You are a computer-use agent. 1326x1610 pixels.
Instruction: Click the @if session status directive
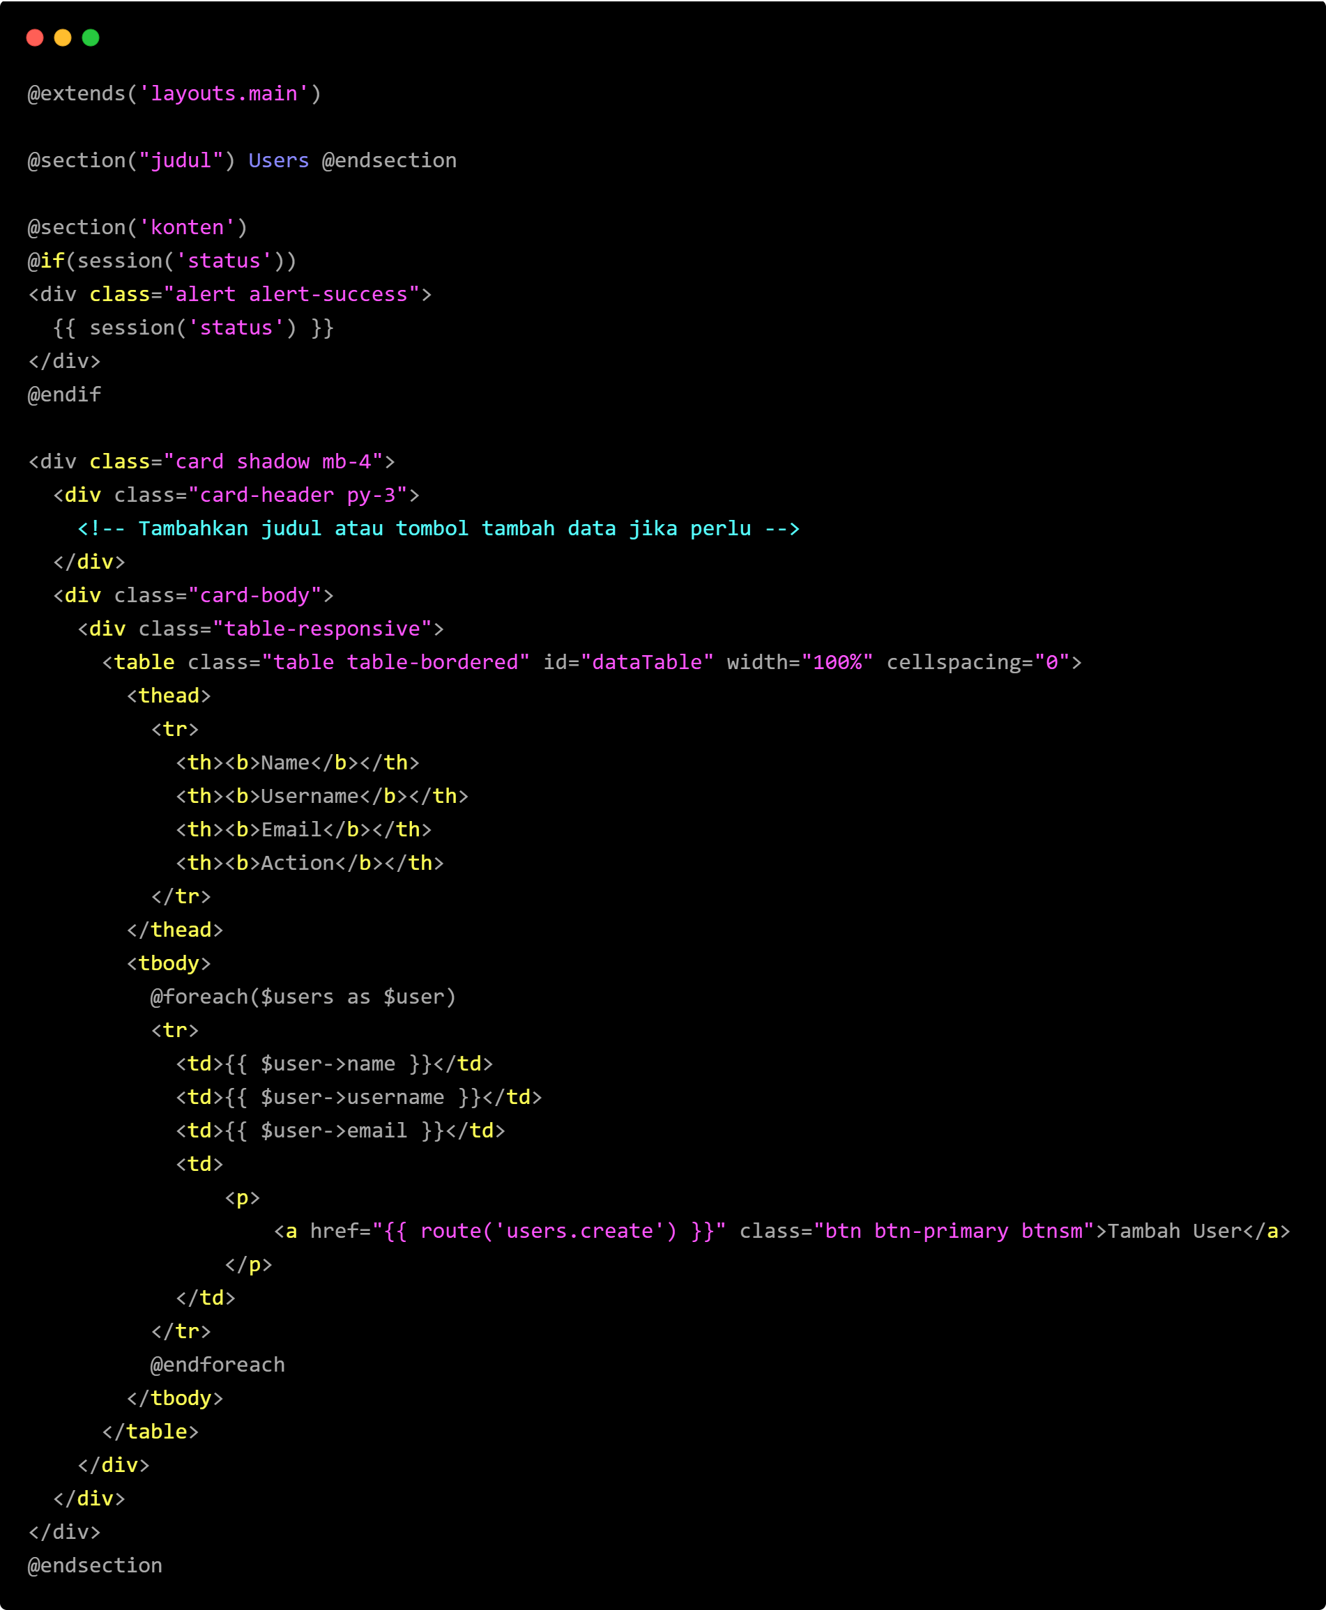point(162,261)
